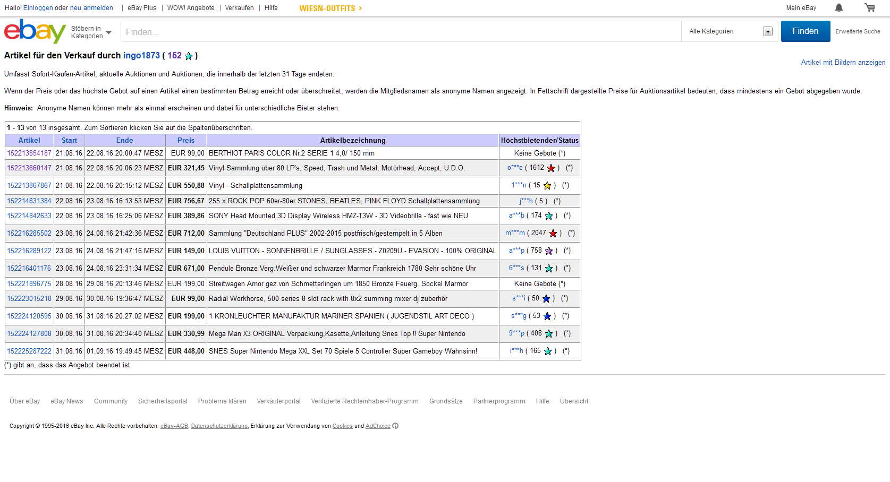Click the eBay logo

coord(35,31)
